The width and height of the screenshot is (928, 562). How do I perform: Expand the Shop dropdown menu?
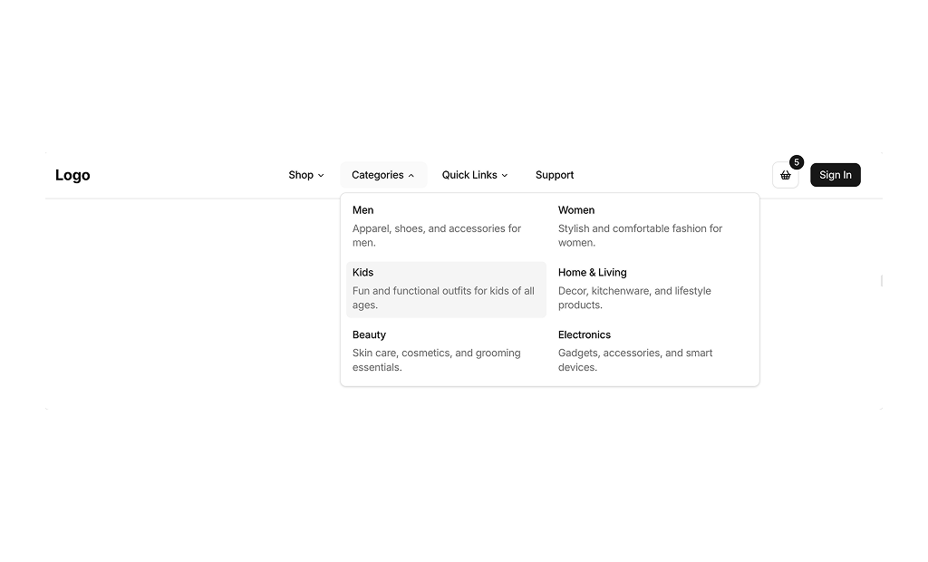point(301,175)
